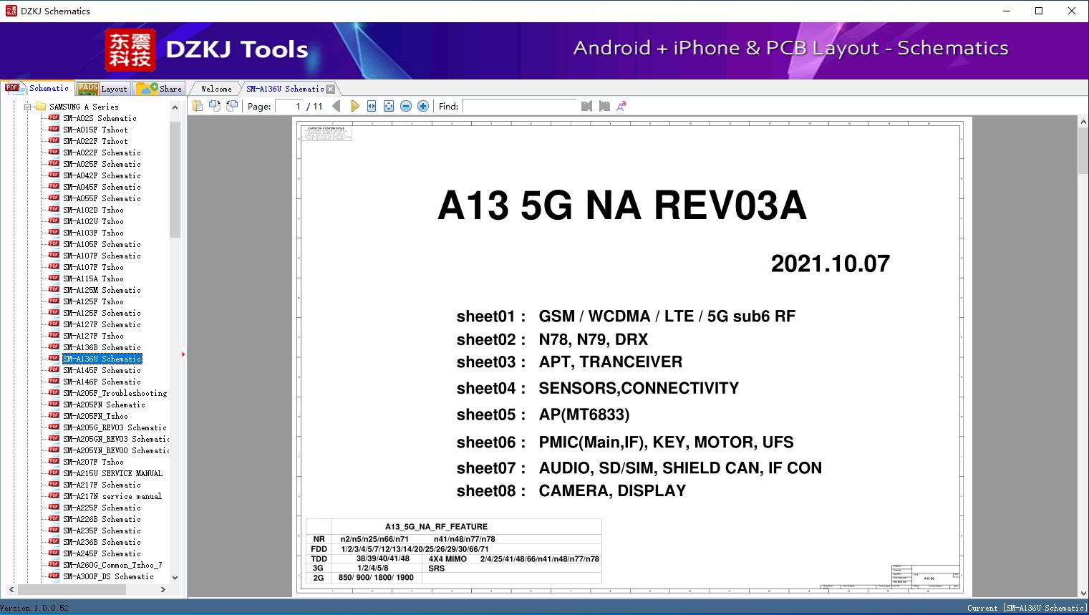The image size is (1089, 615).
Task: Switch to the Layout tab
Action: pyautogui.click(x=103, y=89)
